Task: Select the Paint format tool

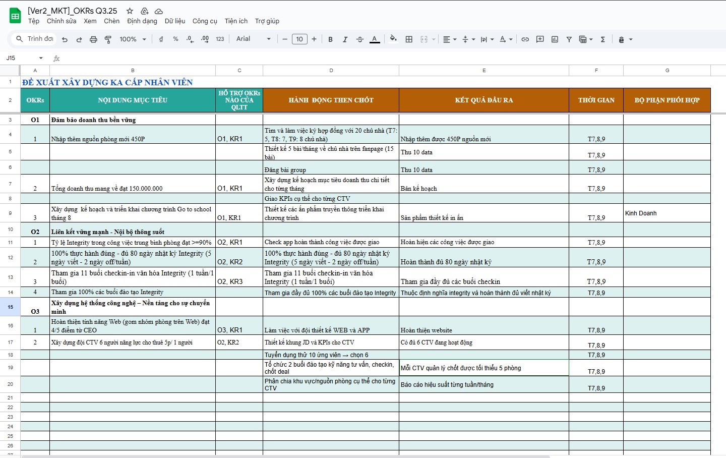Action: coord(108,39)
